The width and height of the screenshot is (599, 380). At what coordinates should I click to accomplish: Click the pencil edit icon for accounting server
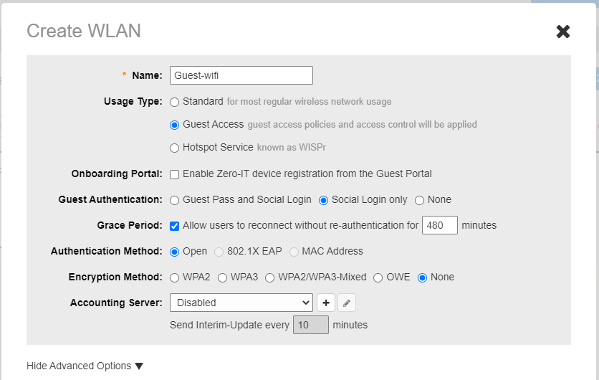tap(347, 303)
